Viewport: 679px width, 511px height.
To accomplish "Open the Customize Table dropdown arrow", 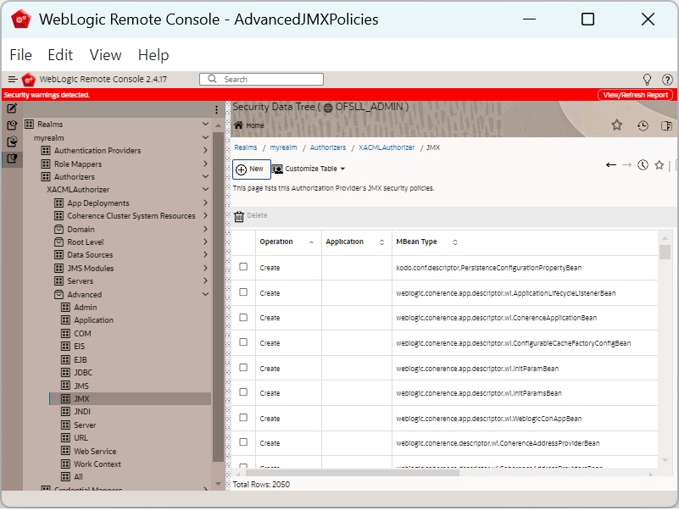I will [x=342, y=169].
